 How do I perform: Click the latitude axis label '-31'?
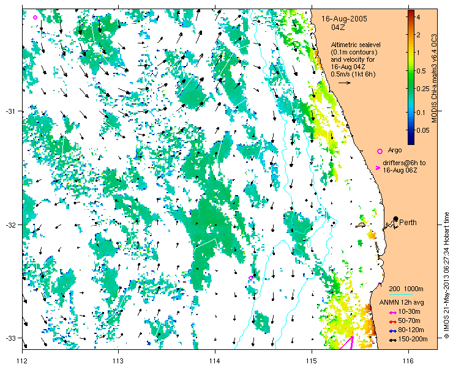tap(10, 111)
